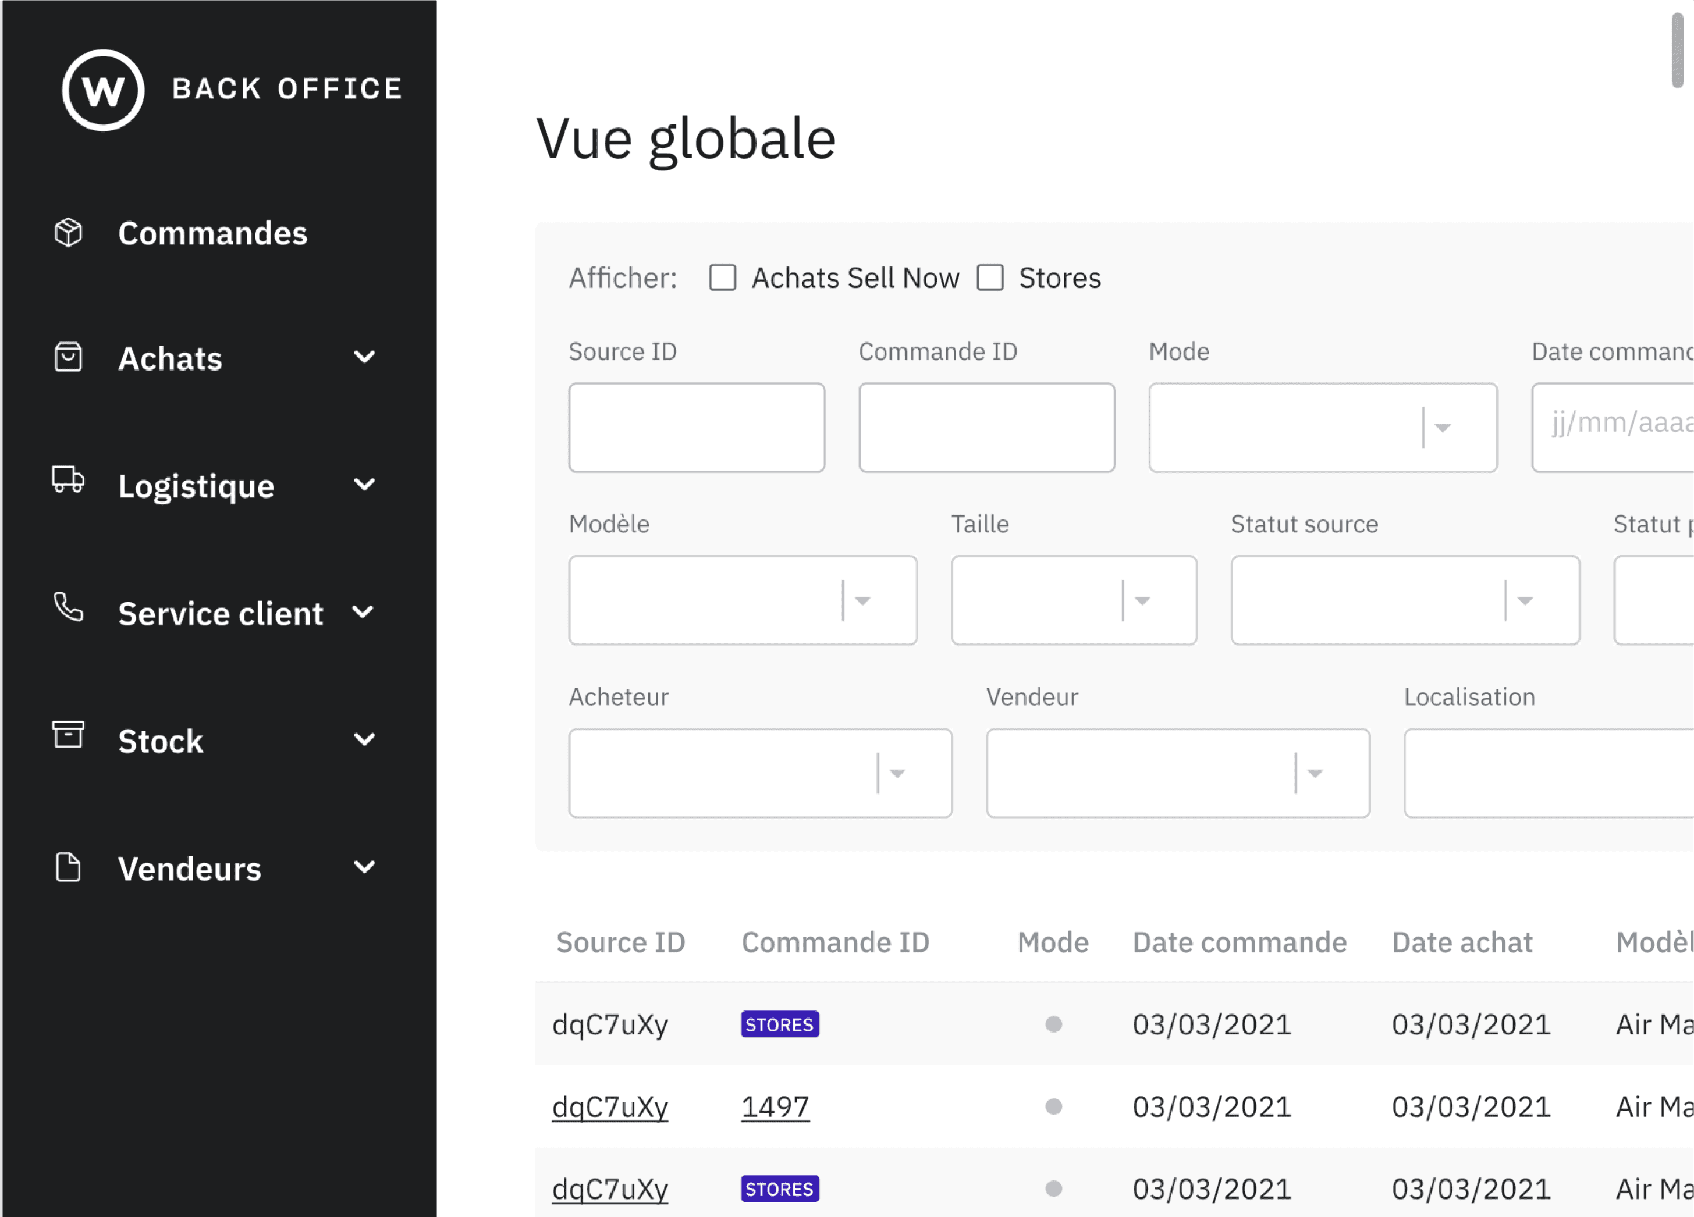Click the Service client phone icon

[x=68, y=607]
